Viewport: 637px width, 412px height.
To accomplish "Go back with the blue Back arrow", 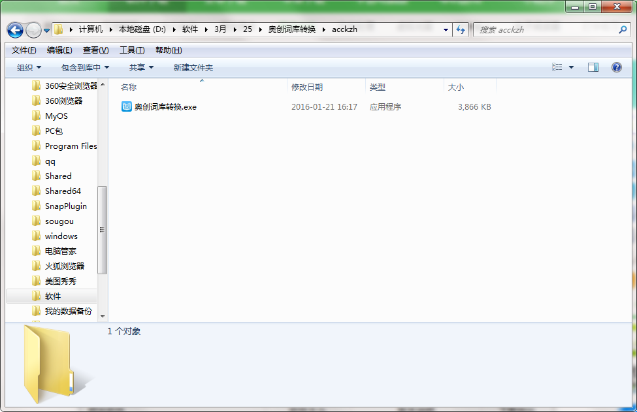I will pos(16,30).
